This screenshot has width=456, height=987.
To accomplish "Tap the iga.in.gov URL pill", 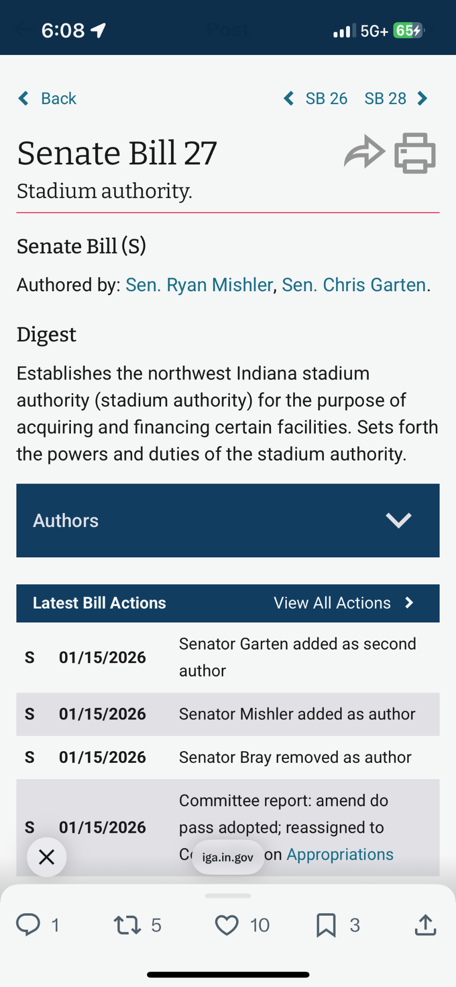I will pos(228,857).
